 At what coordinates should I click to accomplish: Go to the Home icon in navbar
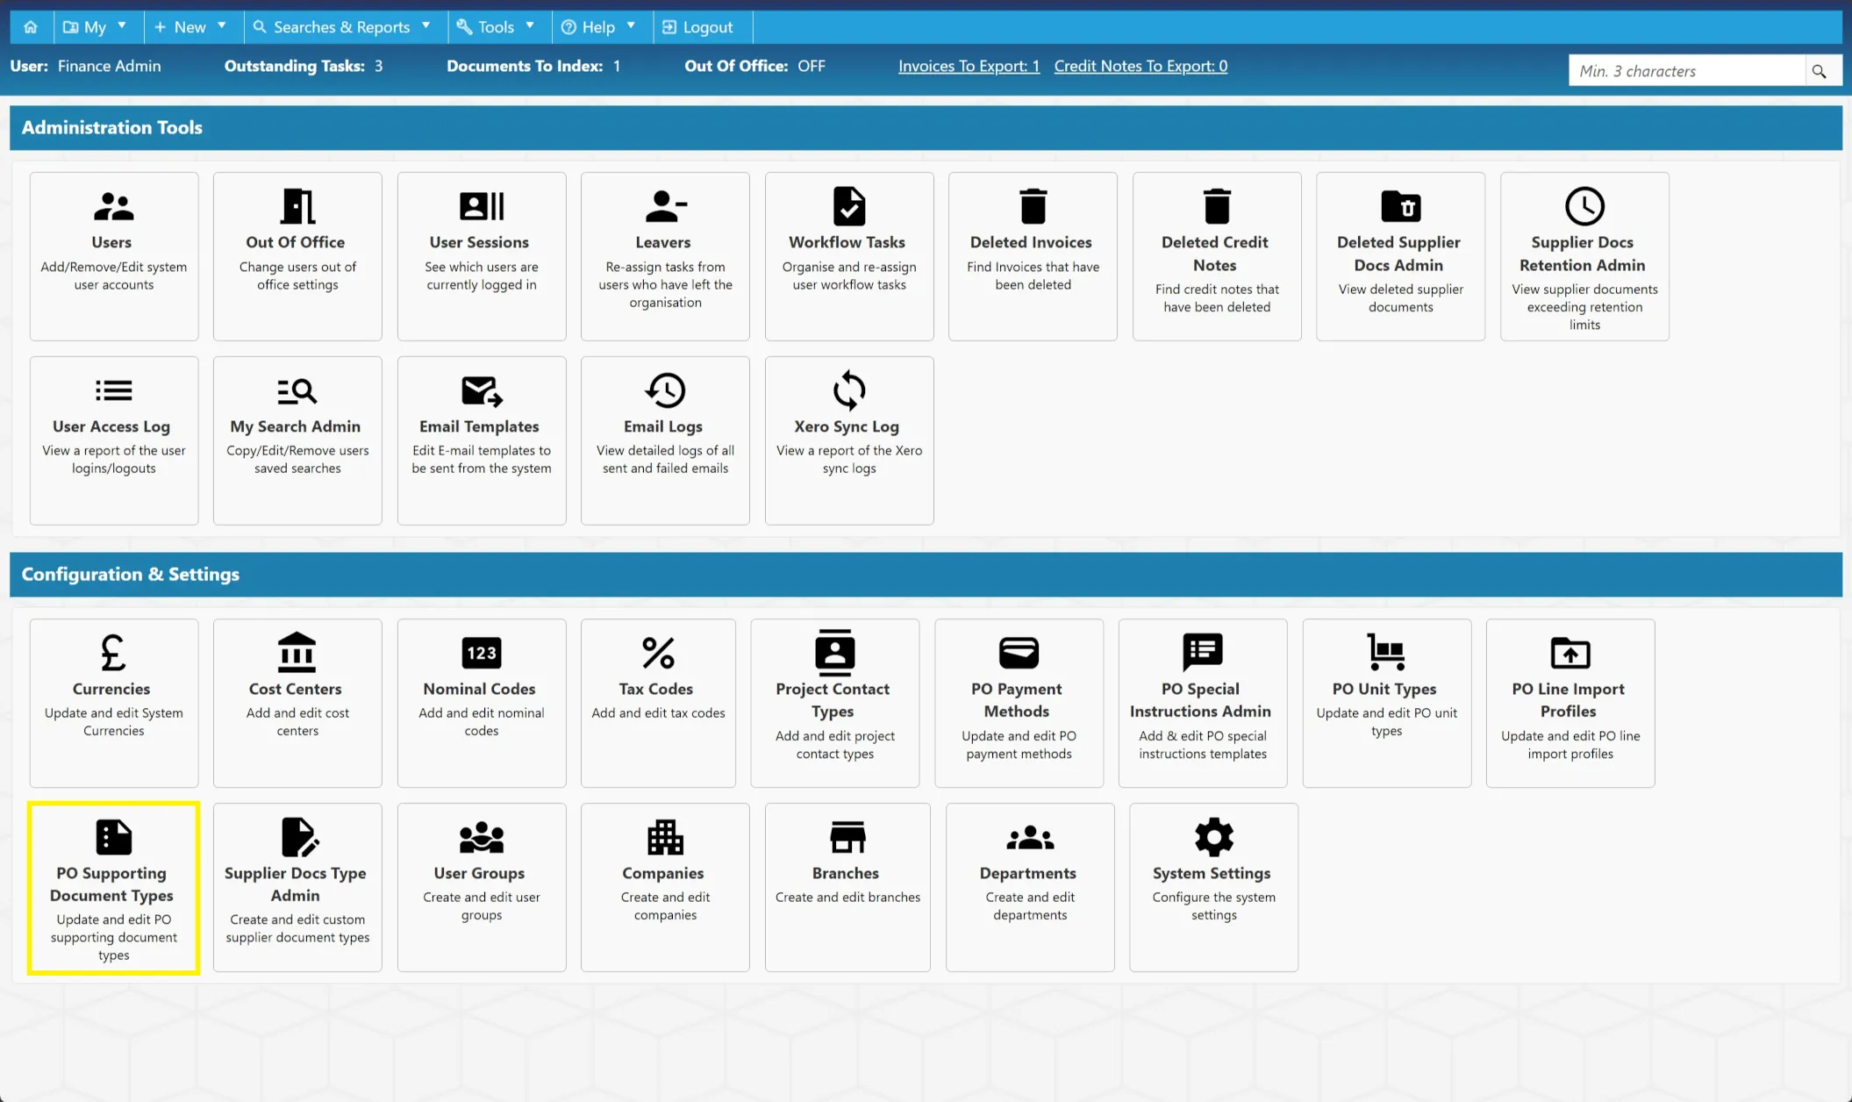pos(31,27)
